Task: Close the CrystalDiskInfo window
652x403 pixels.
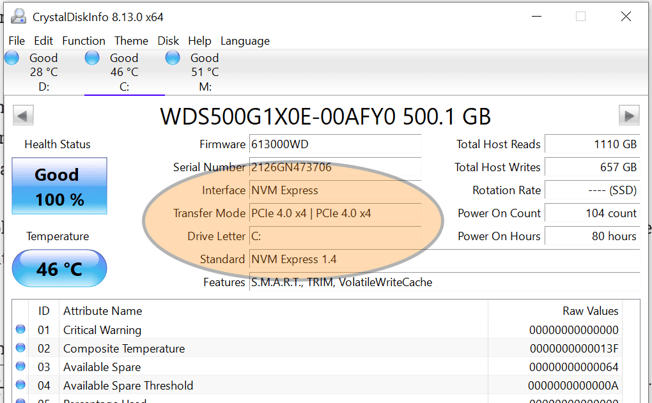Action: click(626, 17)
